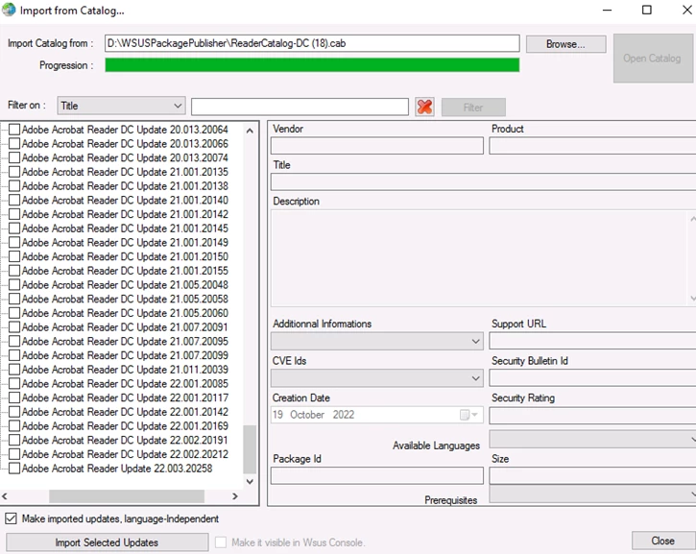Click the list scroll right arrow

point(235,496)
